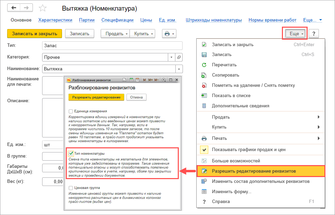The image size is (335, 215).
Task: Check the Ценовая группа checkbox
Action: pos(71,188)
